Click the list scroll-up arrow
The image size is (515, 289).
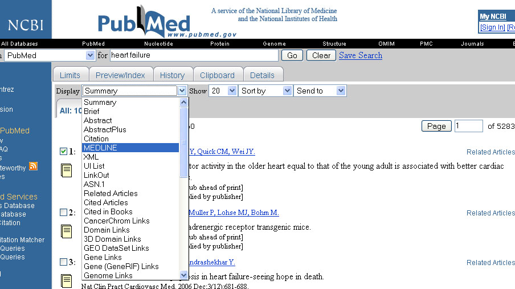point(183,102)
